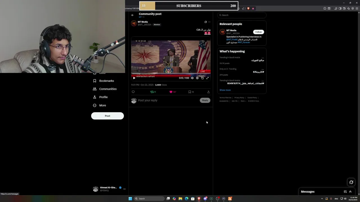This screenshot has width=360, height=202.
Task: Open #MT_Forever hashtag link
Action: point(244,42)
